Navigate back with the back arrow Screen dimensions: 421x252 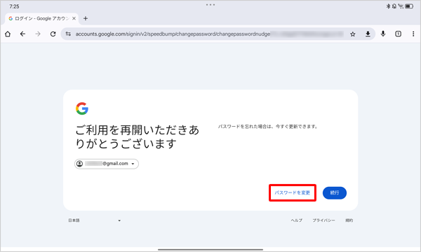coord(23,34)
